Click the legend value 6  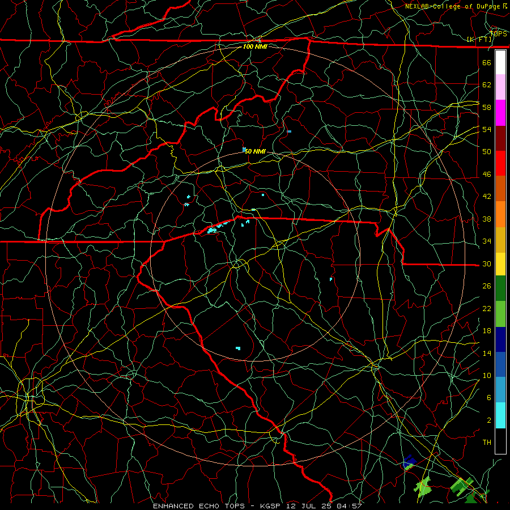click(x=488, y=397)
